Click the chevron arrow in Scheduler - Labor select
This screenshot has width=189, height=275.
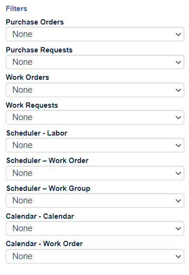(x=178, y=145)
